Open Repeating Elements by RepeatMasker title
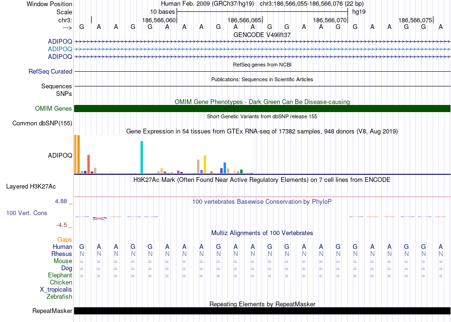 click(262, 304)
